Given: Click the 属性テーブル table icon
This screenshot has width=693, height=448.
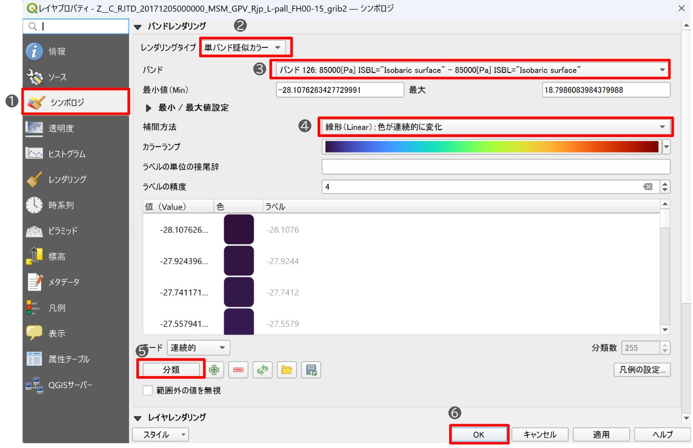Looking at the screenshot, I should pos(34,359).
